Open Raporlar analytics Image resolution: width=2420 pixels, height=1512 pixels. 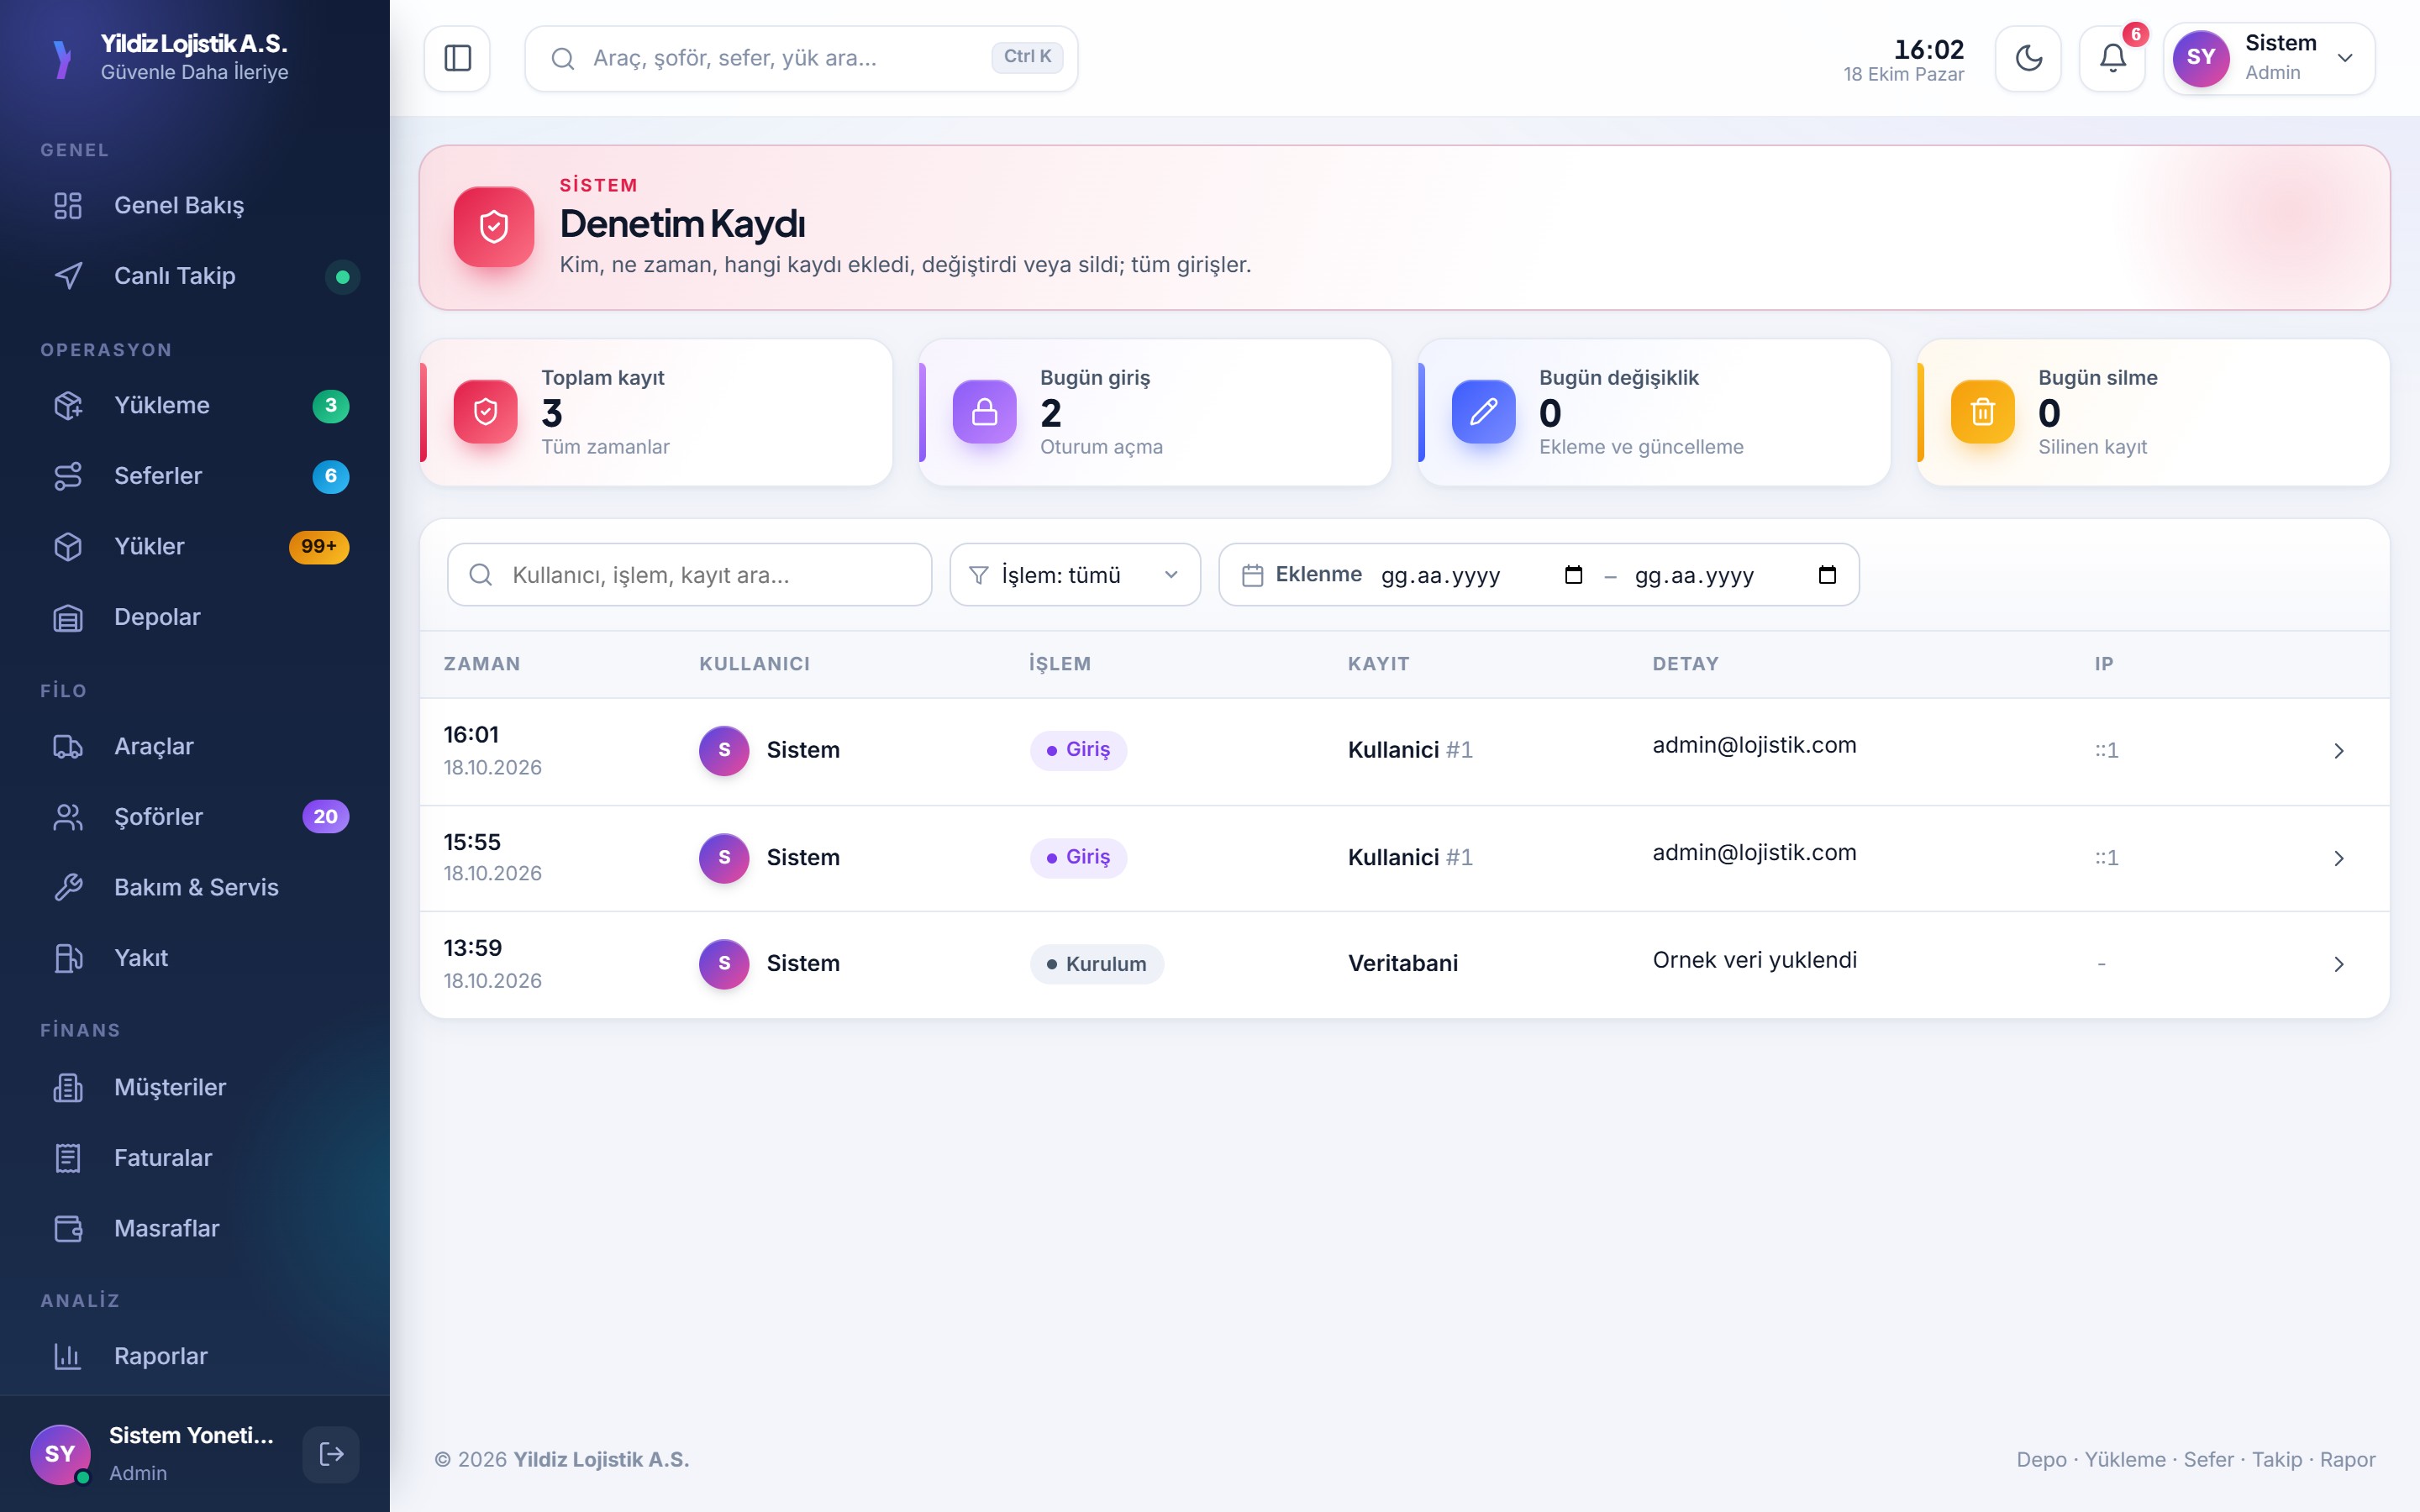point(195,1356)
